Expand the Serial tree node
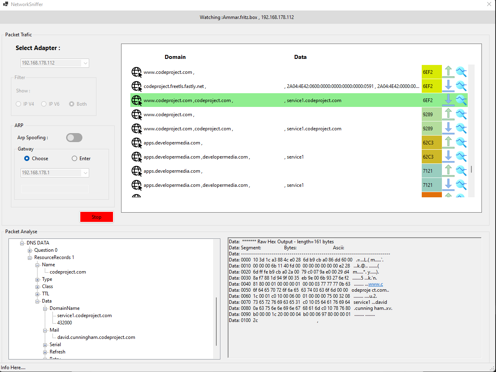Image resolution: width=496 pixels, height=372 pixels. 45,345
